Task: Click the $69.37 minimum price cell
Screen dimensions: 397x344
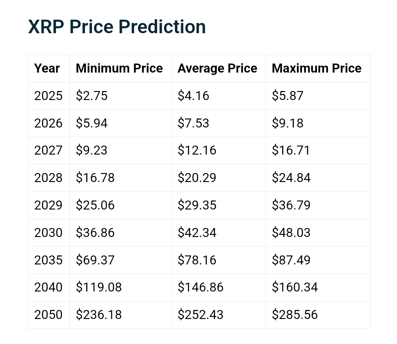Action: tap(95, 260)
